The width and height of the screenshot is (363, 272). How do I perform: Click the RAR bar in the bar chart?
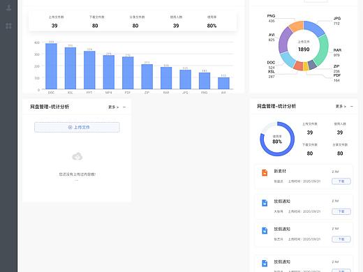tap(166, 78)
